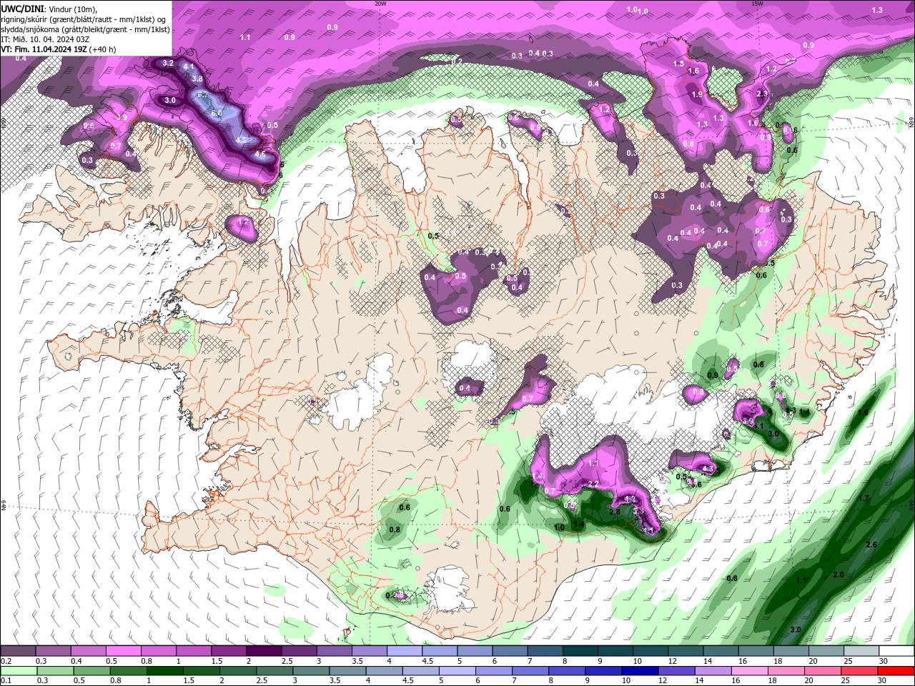Click the 20W longitude label at top
The height and width of the screenshot is (686, 915).
click(380, 3)
